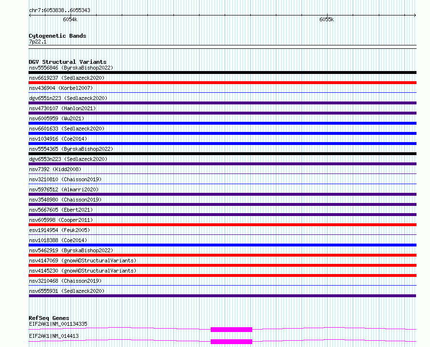
Task: Click the DGV Structural Variants track title
Action: click(x=68, y=62)
